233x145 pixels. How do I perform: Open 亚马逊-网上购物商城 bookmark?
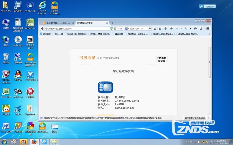coord(75,34)
